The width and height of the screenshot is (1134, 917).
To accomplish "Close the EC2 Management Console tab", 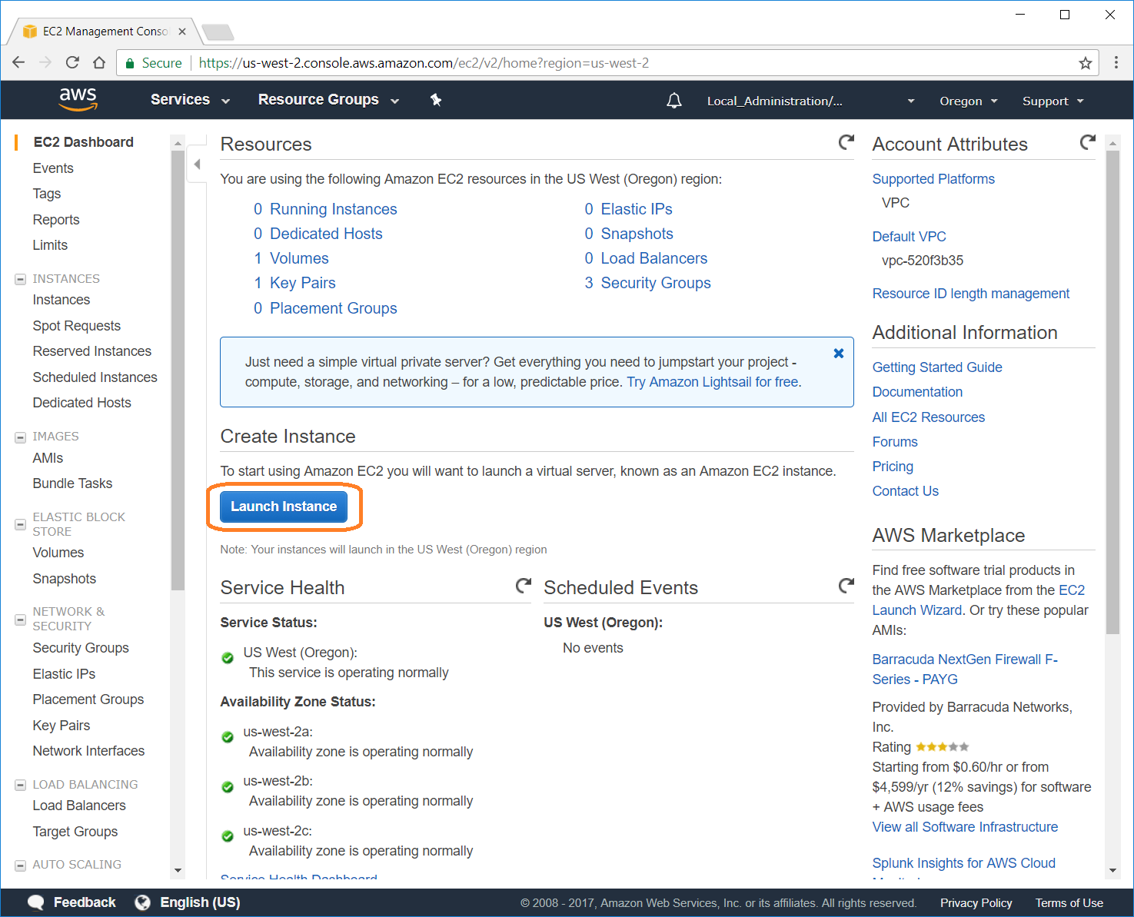I will coord(182,32).
